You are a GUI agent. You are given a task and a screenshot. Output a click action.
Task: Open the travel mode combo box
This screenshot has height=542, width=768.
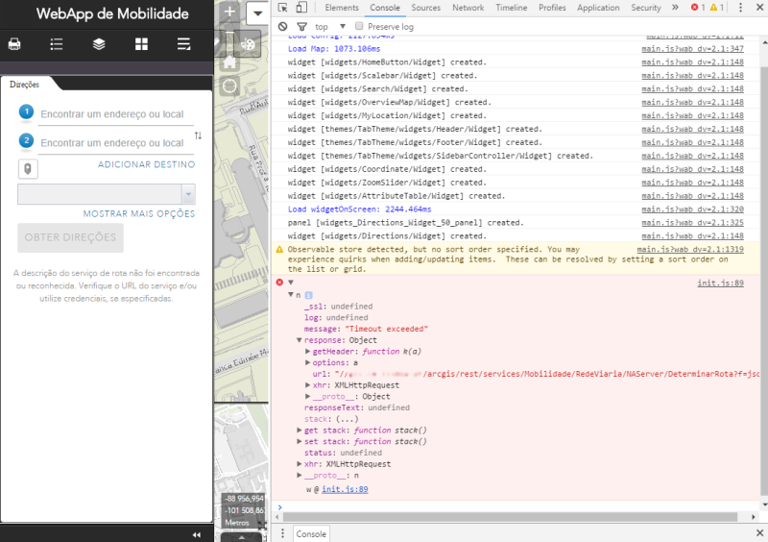pos(107,193)
